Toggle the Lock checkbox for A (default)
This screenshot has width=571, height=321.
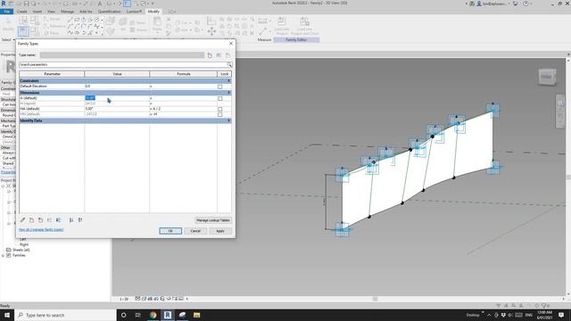(x=220, y=98)
